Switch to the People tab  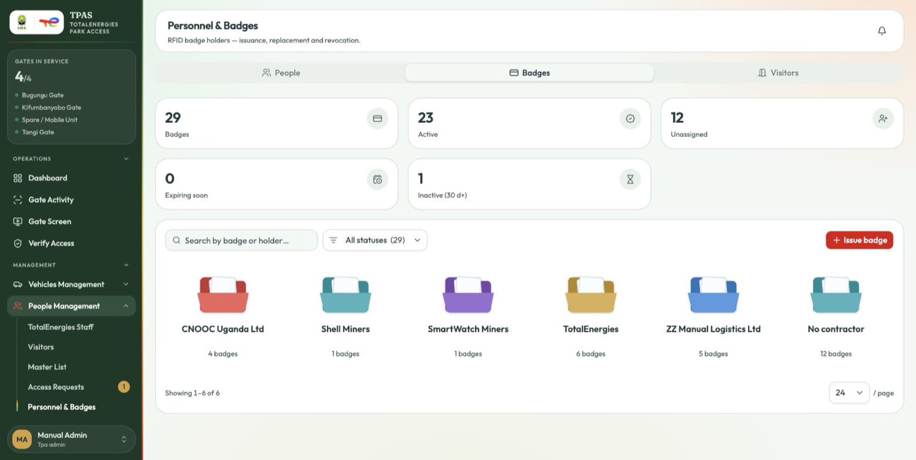tap(281, 73)
